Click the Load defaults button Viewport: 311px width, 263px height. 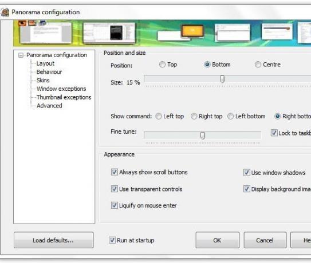tap(54, 240)
